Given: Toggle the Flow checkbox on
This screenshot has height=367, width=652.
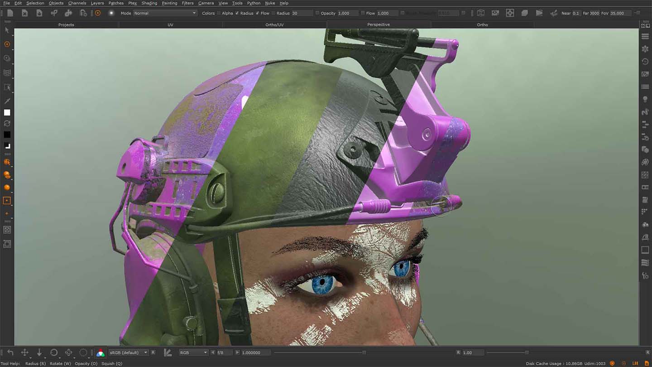Looking at the screenshot, I should pyautogui.click(x=257, y=13).
